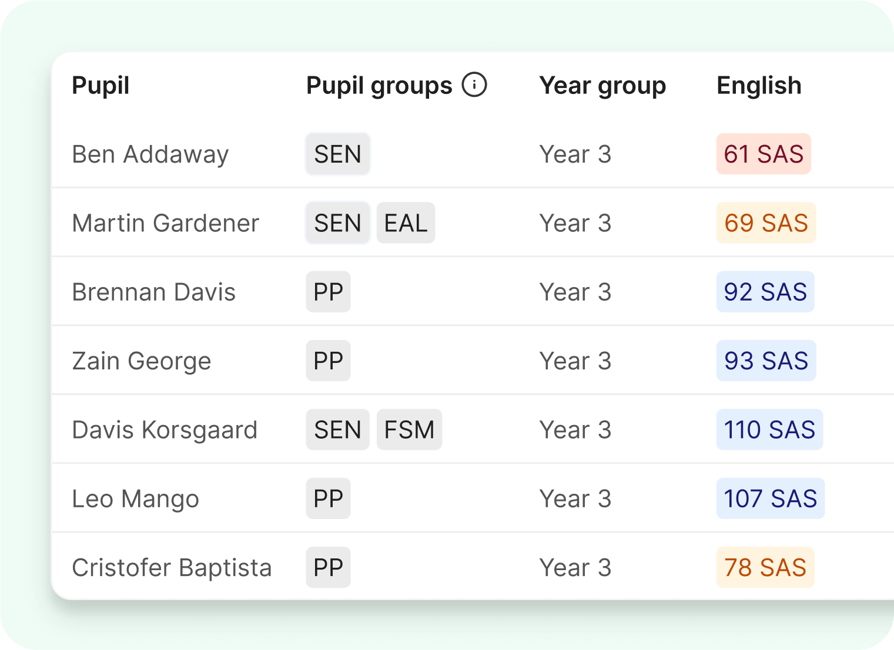This screenshot has height=650, width=894.
Task: Click the Pupil groups info icon
Action: 474,85
